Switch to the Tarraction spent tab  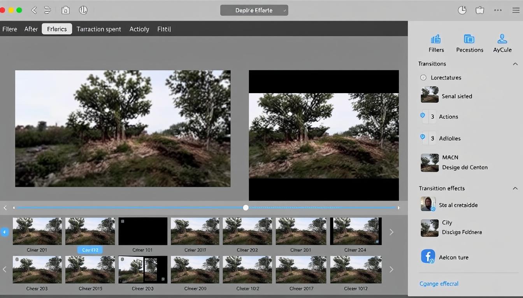pos(98,29)
